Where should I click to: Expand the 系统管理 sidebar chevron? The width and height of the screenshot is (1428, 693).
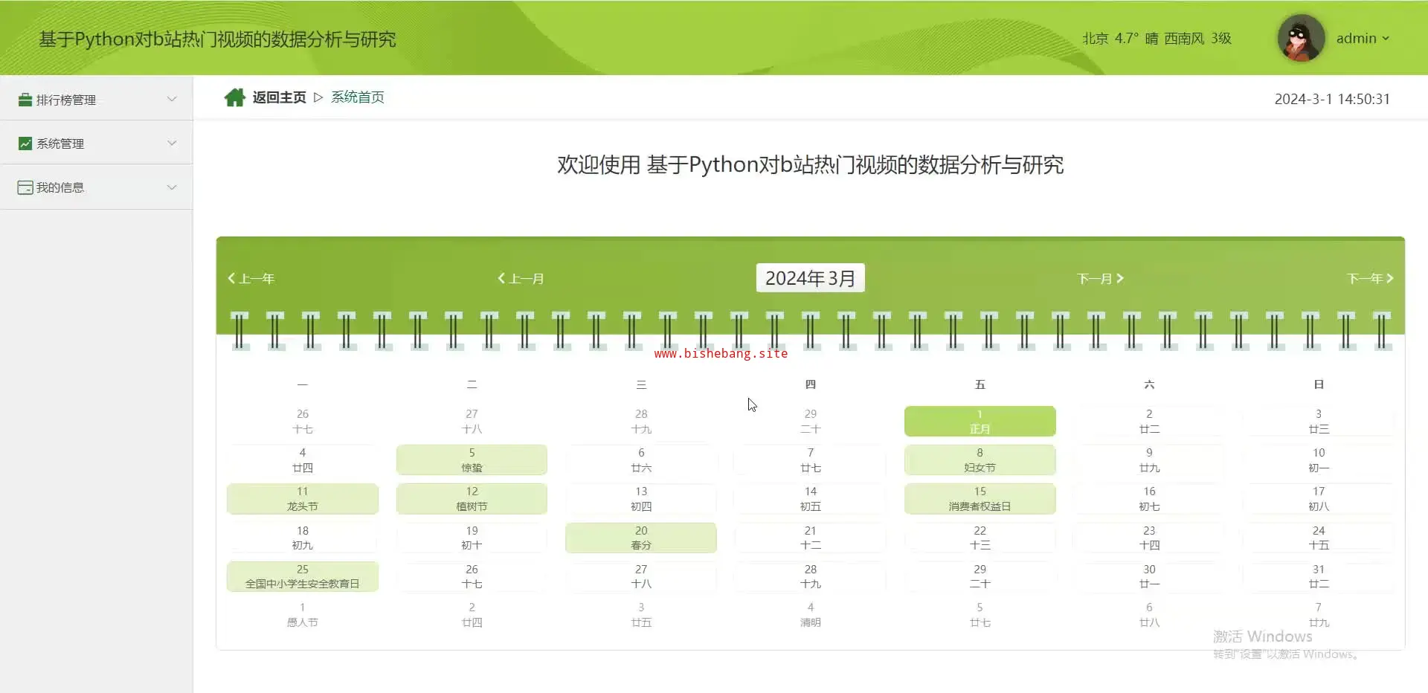pyautogui.click(x=172, y=144)
